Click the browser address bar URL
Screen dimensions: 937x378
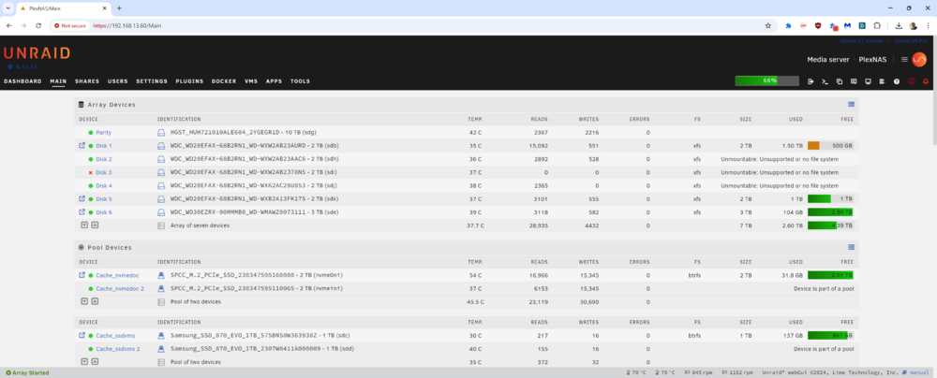coord(127,25)
